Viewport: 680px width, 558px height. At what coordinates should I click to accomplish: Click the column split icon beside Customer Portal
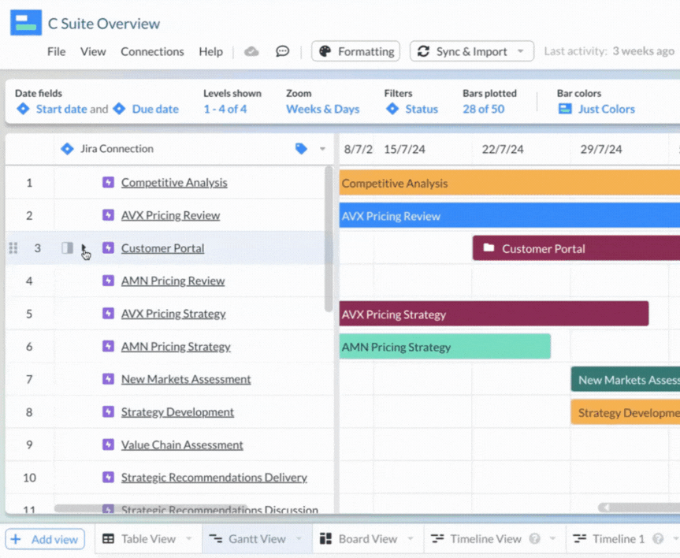coord(66,247)
